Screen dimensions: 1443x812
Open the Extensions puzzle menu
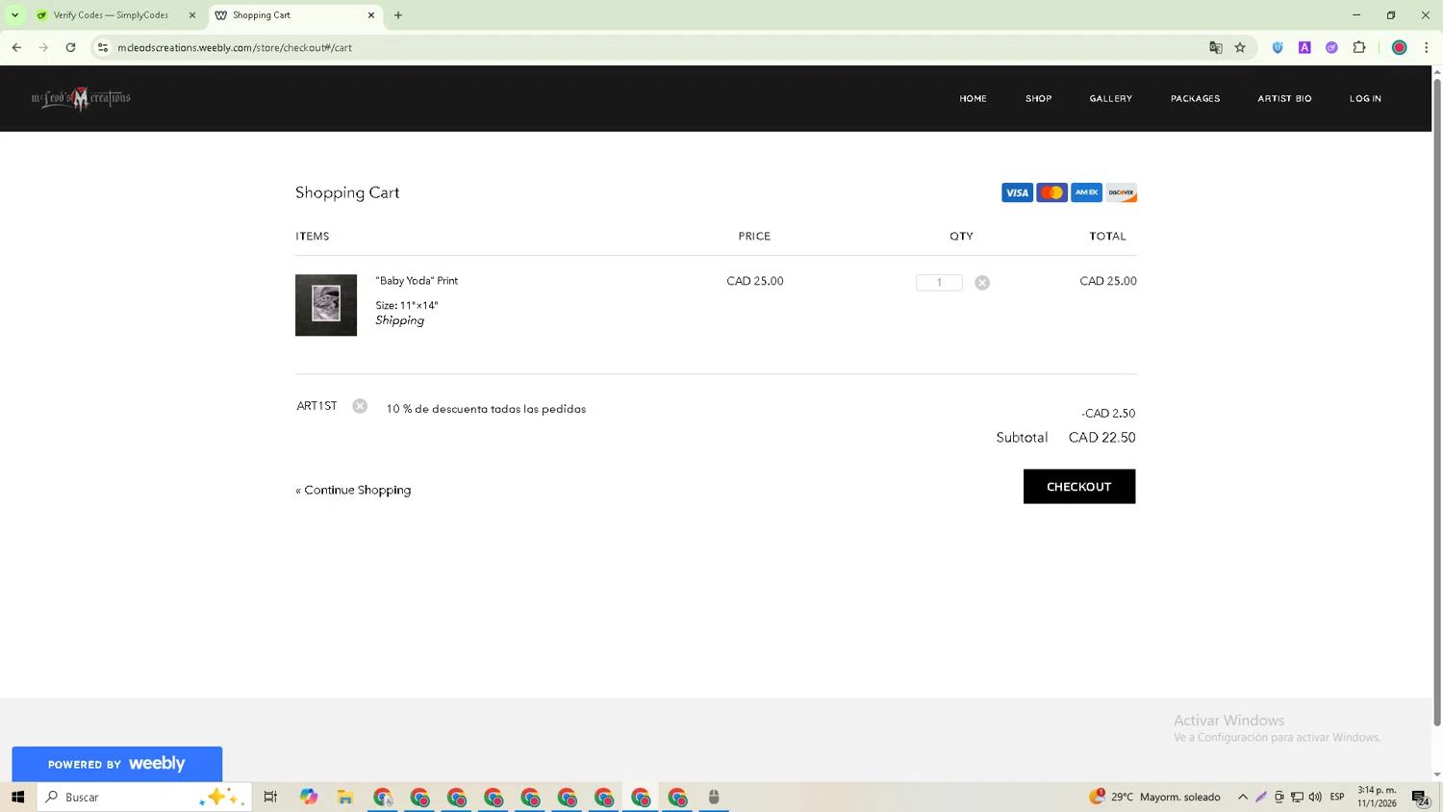click(1359, 47)
